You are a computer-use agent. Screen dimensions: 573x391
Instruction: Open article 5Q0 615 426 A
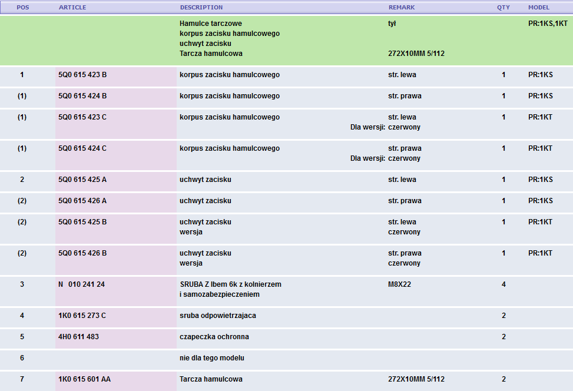82,201
